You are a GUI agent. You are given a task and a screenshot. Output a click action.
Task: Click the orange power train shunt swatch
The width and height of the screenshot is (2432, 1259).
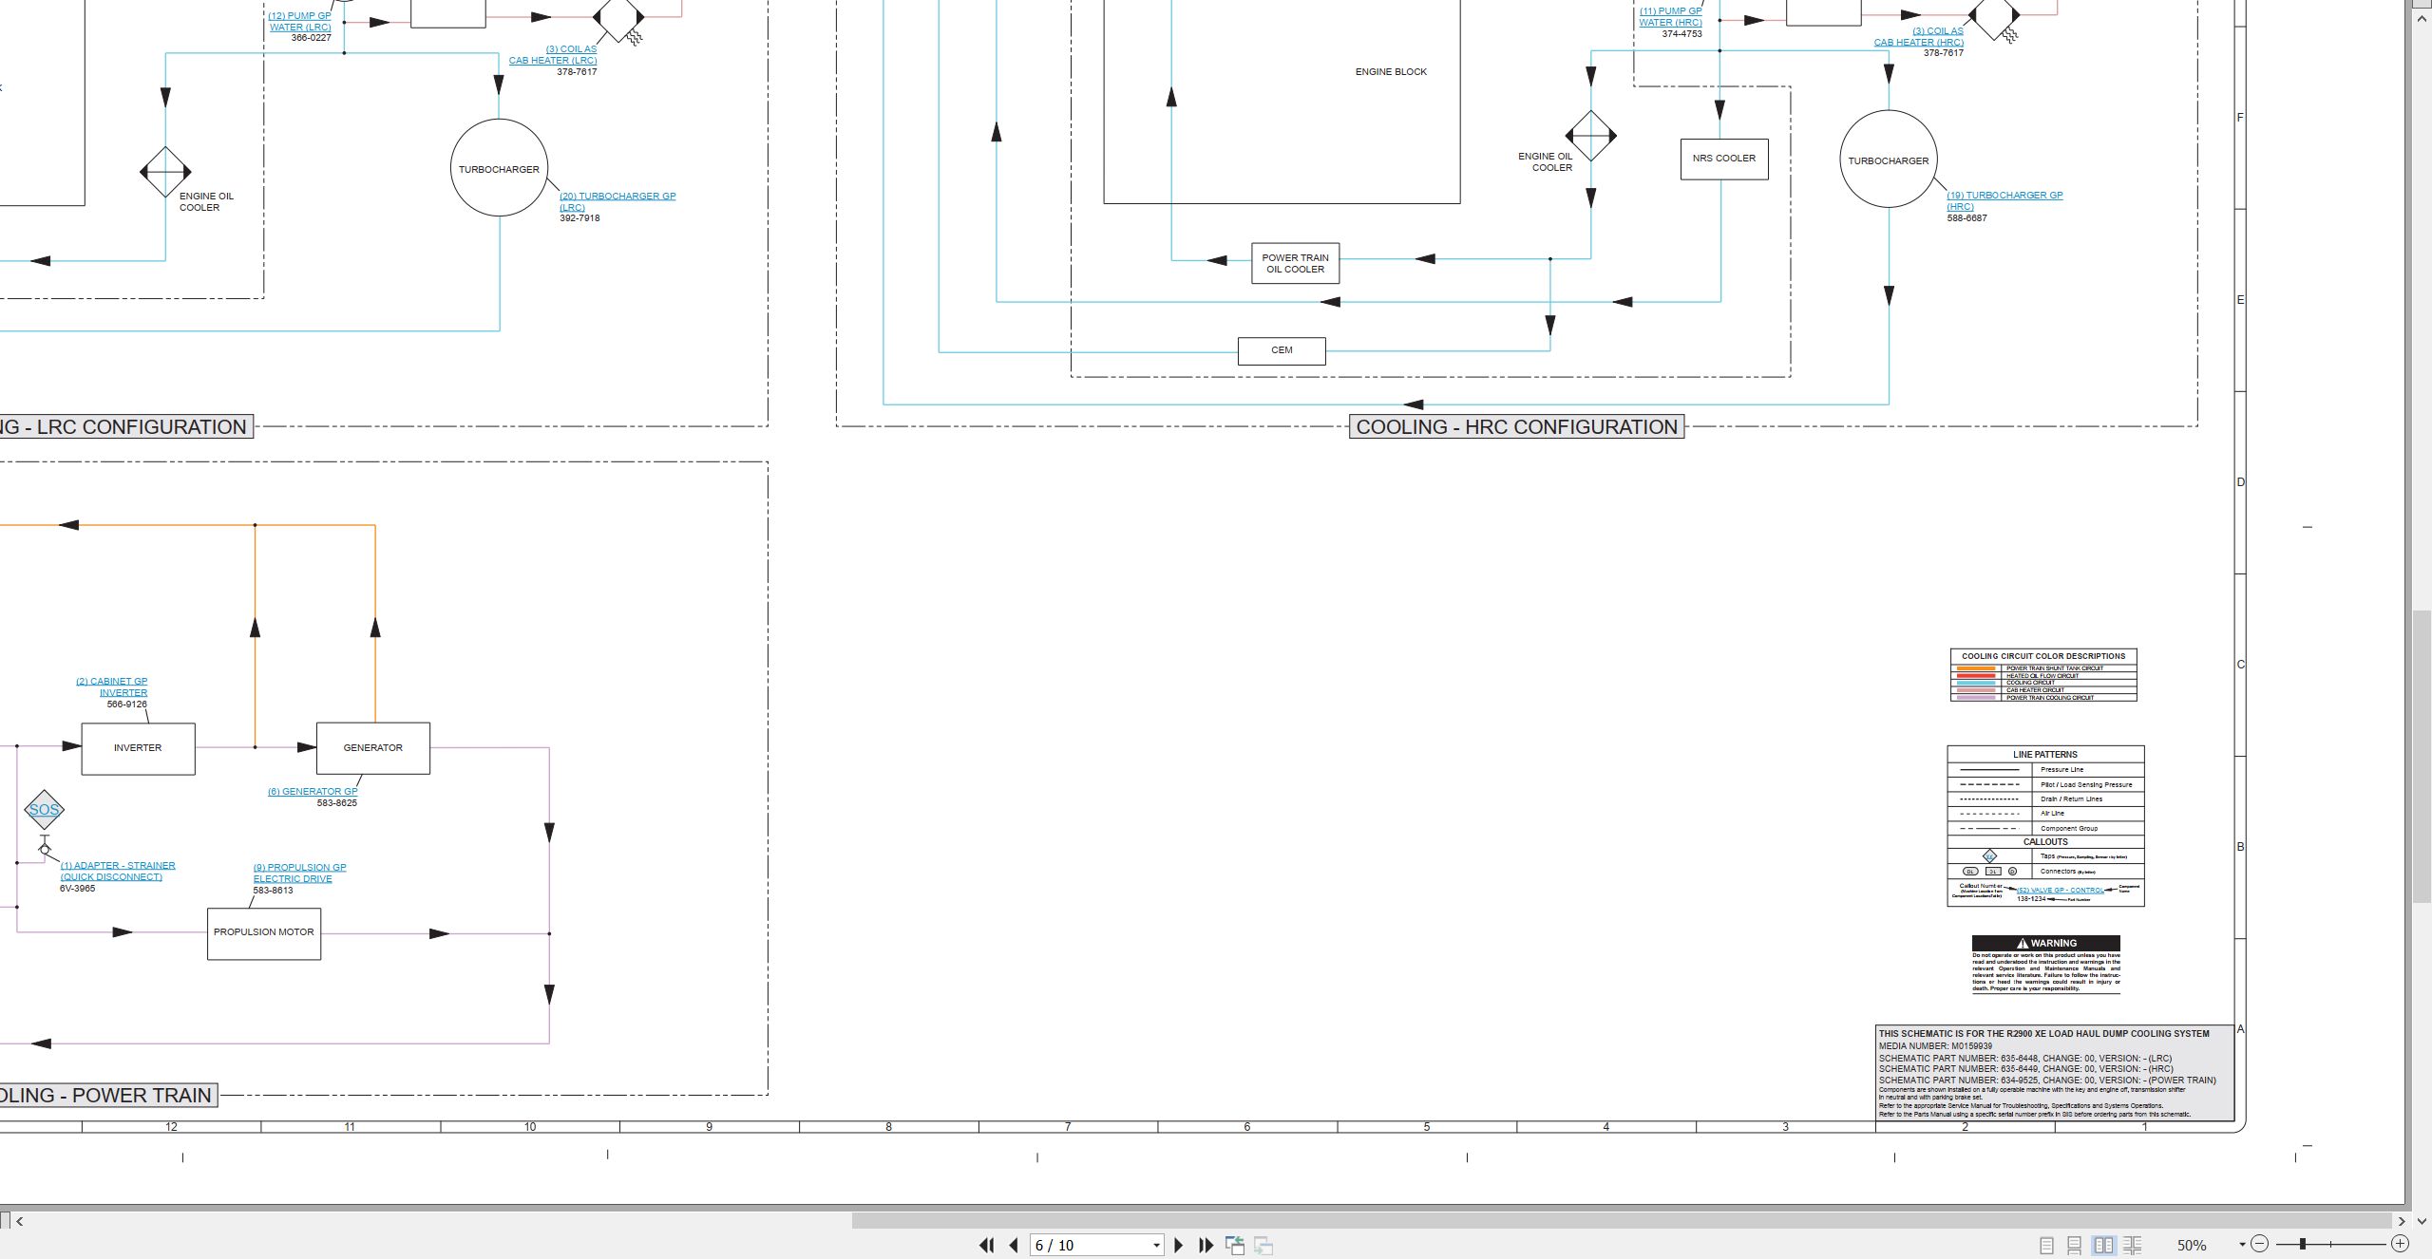pos(1976,668)
